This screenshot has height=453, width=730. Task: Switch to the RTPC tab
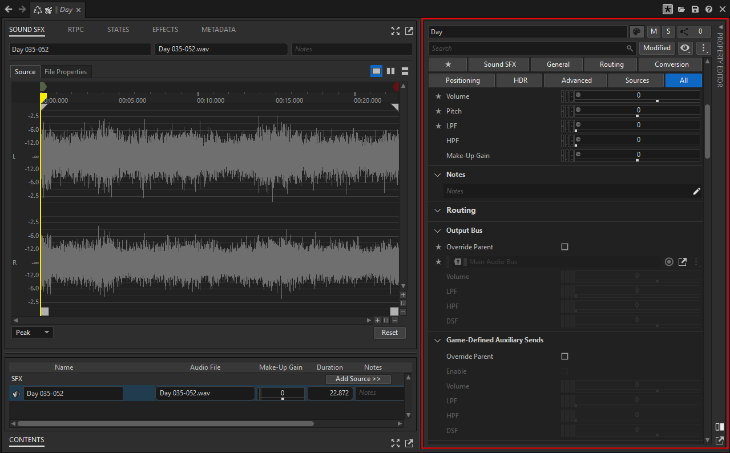tap(76, 30)
